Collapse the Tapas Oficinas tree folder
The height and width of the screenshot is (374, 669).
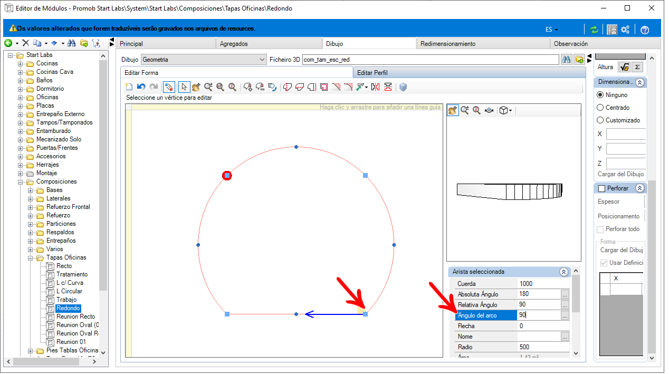click(31, 257)
